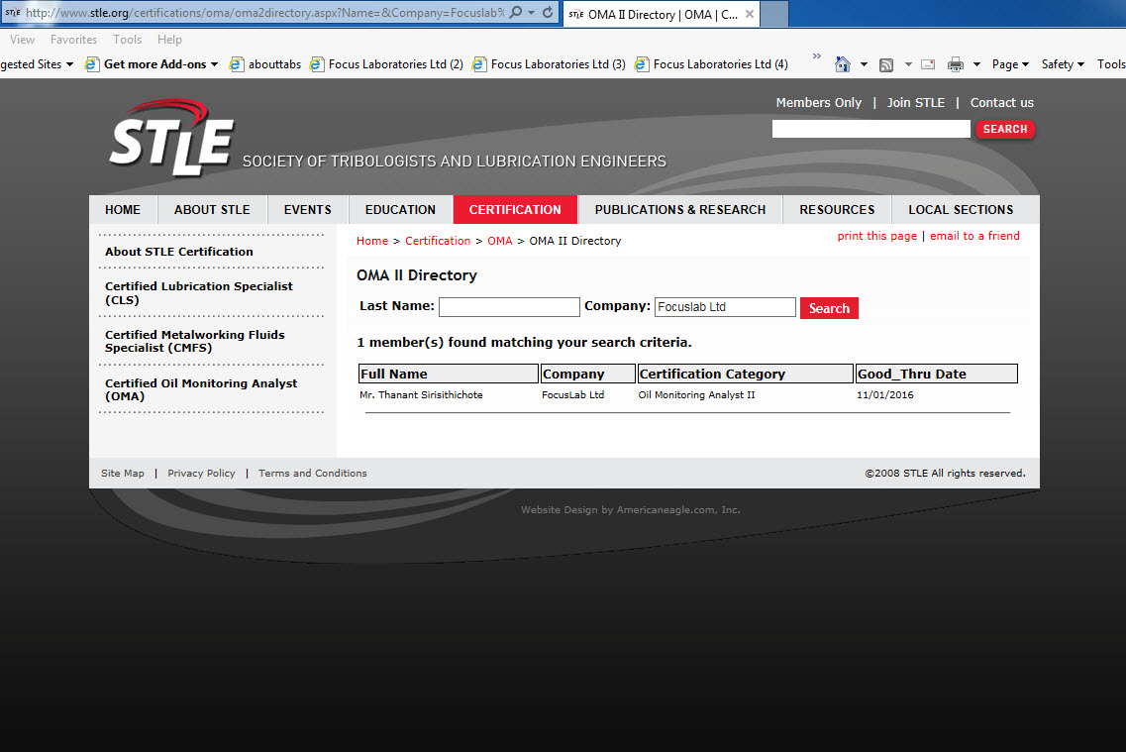
Task: Open the Help menu
Action: pyautogui.click(x=169, y=40)
